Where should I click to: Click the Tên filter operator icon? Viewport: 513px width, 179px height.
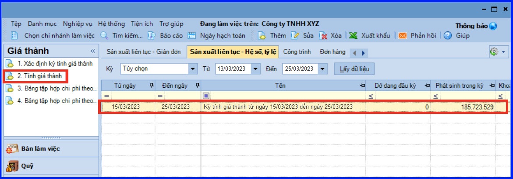click(206, 96)
